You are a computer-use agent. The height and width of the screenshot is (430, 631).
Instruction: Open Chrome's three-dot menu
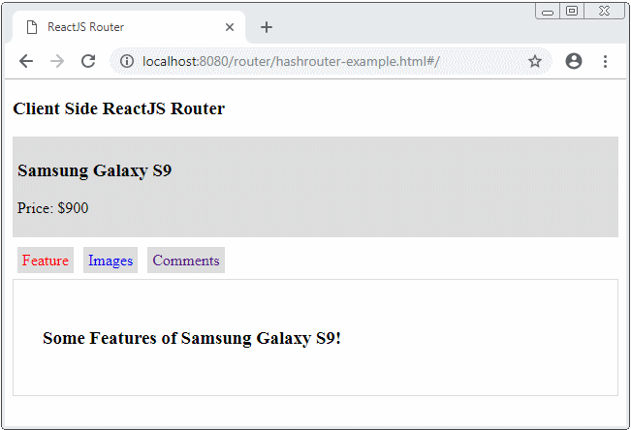coord(605,62)
